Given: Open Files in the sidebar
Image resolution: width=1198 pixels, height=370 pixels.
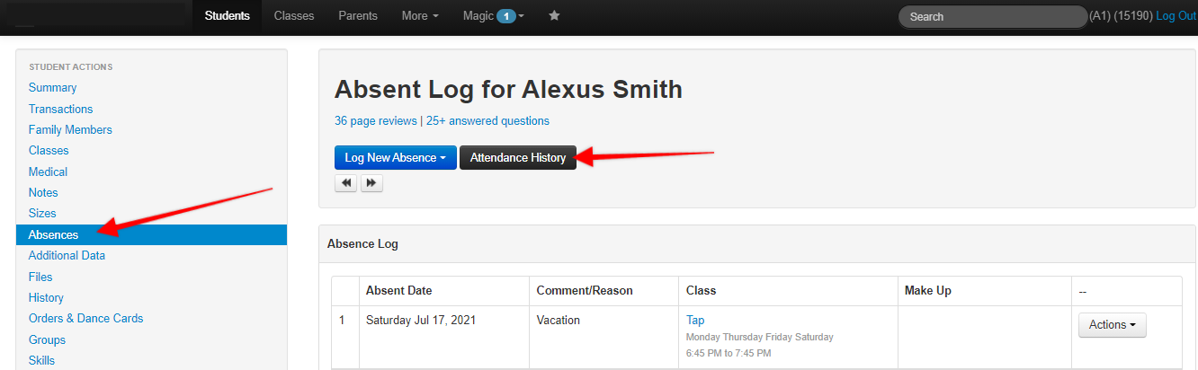Looking at the screenshot, I should (x=40, y=277).
